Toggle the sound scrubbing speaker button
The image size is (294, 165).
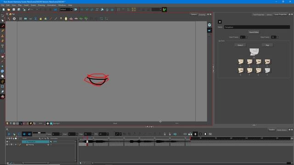(29, 134)
